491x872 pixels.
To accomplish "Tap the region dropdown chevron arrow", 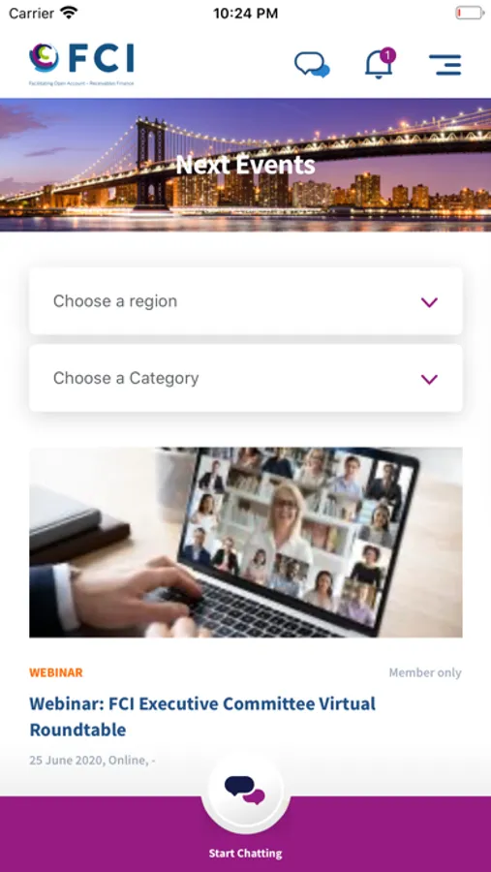I will click(429, 302).
